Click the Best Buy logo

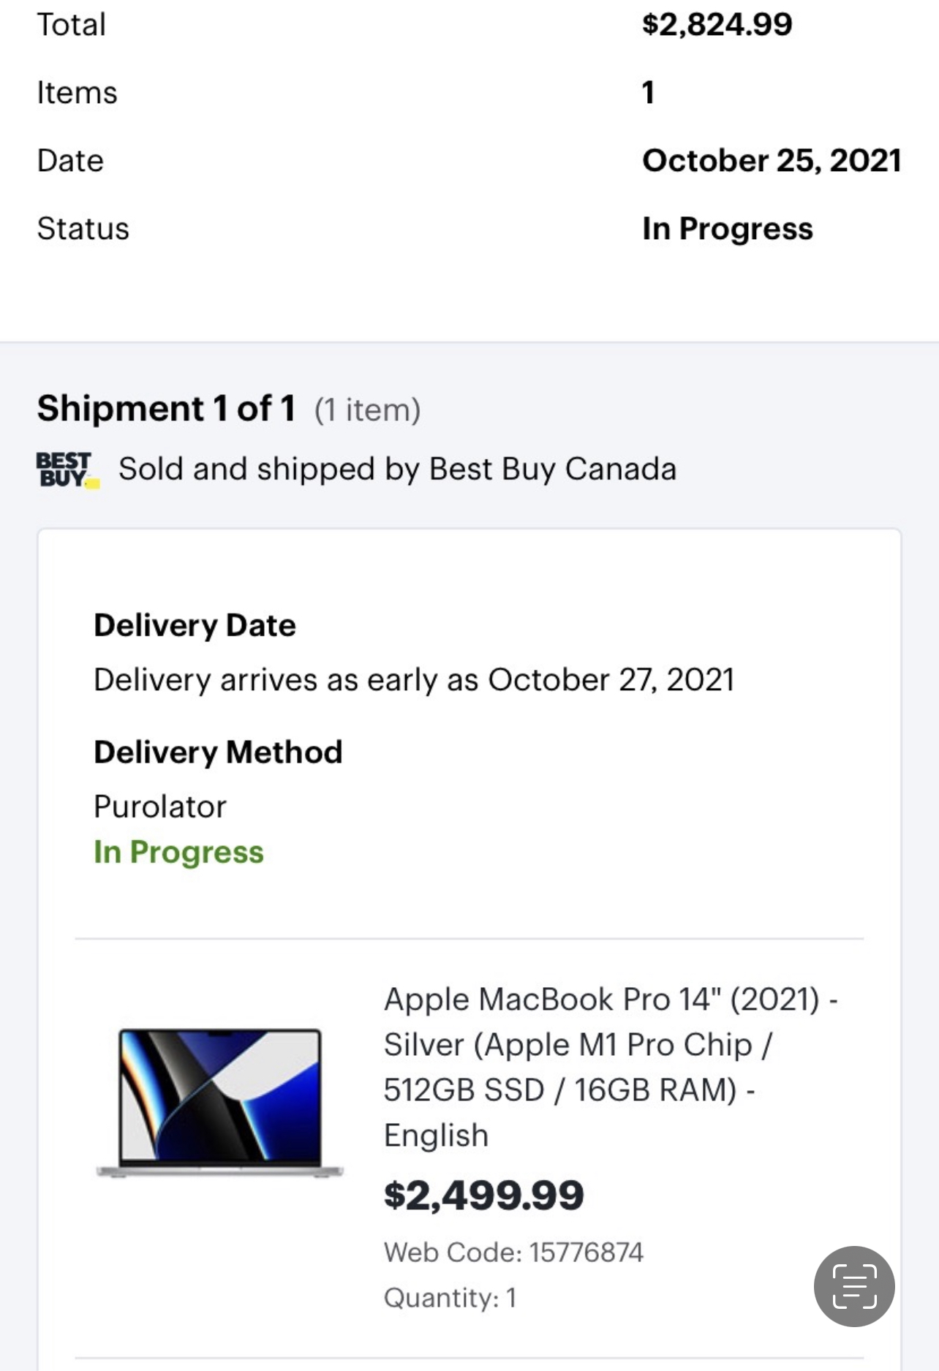coord(66,469)
